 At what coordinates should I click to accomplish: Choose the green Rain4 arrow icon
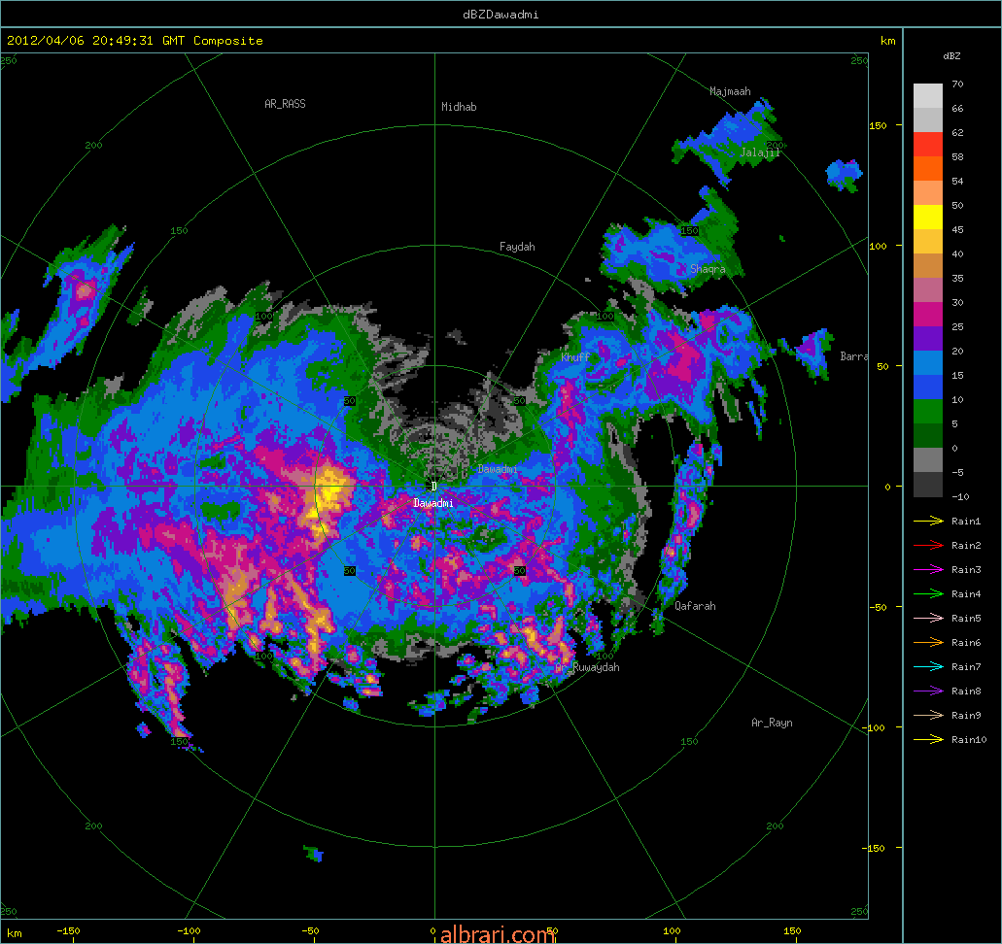(928, 594)
